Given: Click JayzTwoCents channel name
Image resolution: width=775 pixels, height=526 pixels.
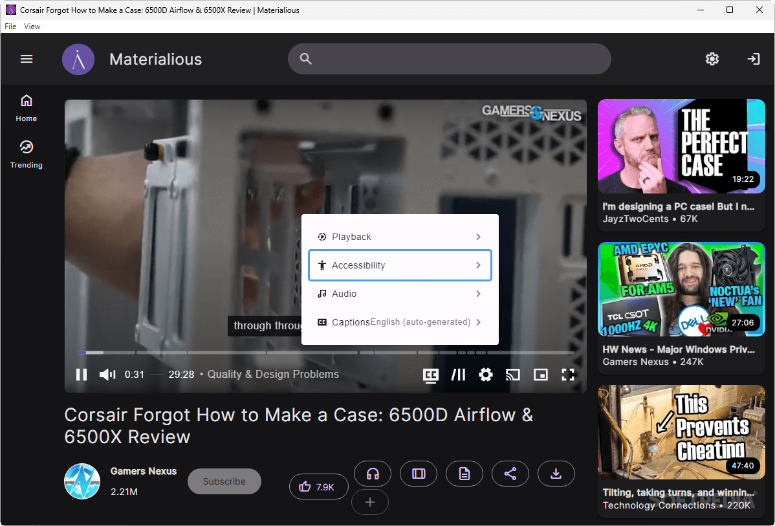Looking at the screenshot, I should click(x=635, y=219).
